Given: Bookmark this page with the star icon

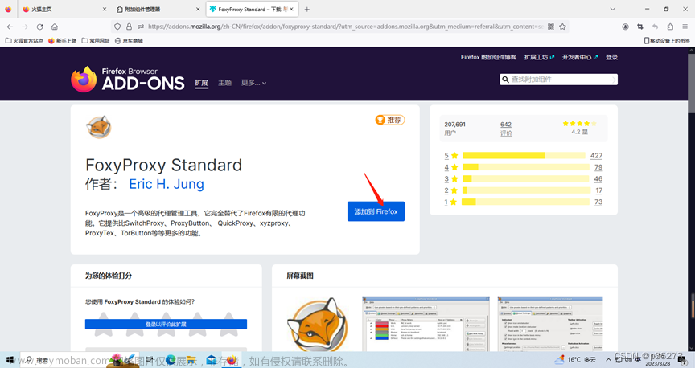Looking at the screenshot, I should click(x=562, y=27).
